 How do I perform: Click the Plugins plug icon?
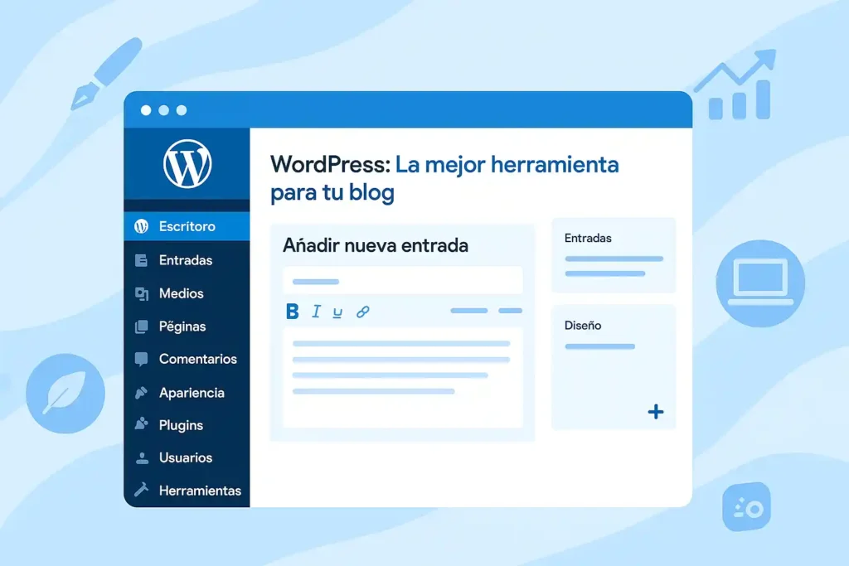click(x=141, y=424)
